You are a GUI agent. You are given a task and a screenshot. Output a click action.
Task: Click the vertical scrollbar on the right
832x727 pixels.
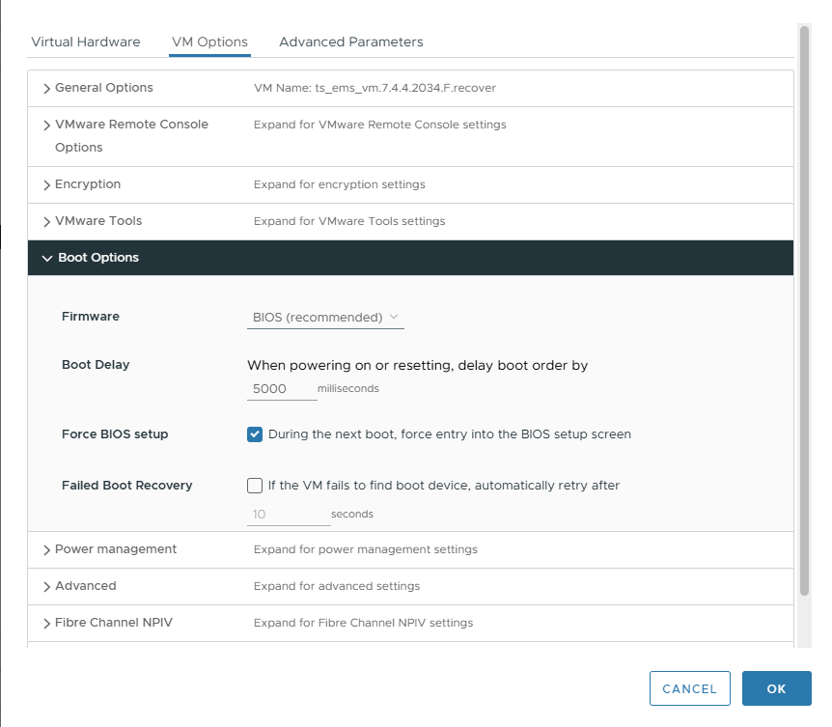tap(804, 309)
